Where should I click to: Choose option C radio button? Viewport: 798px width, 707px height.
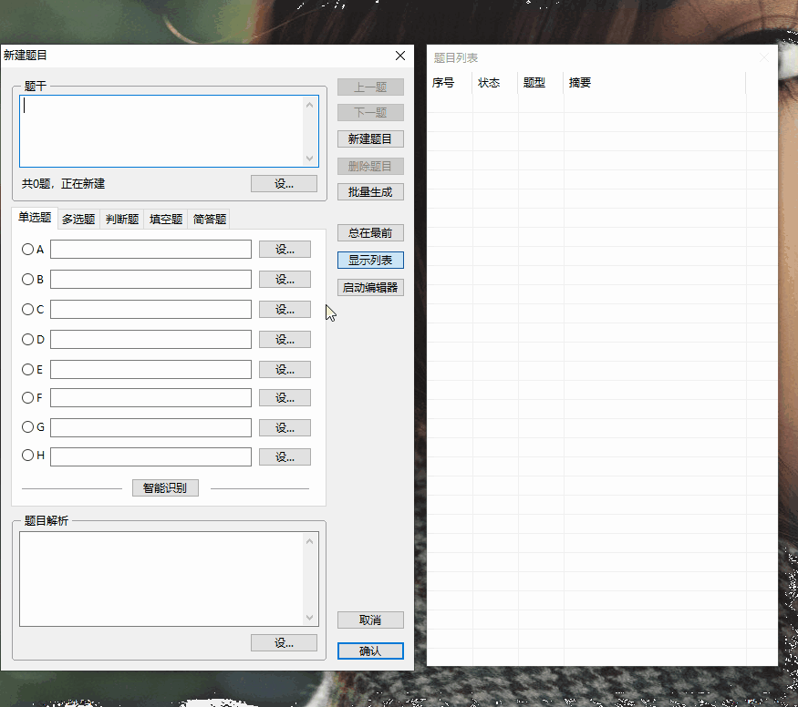(27, 309)
